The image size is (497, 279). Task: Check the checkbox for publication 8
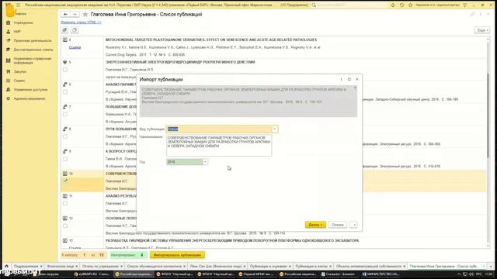coord(65,136)
